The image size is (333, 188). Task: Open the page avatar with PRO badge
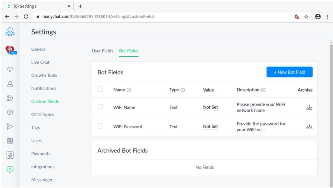11,50
